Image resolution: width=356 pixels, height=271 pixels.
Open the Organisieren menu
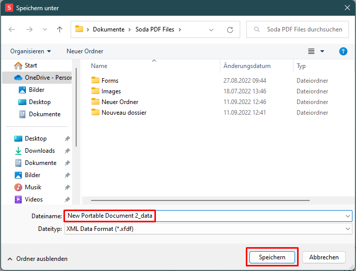pos(30,51)
